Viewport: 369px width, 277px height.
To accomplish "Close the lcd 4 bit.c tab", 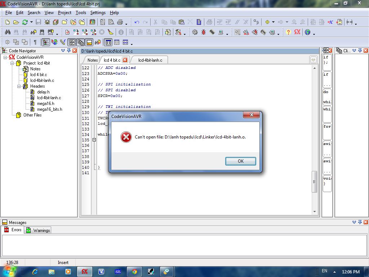I will [125, 60].
